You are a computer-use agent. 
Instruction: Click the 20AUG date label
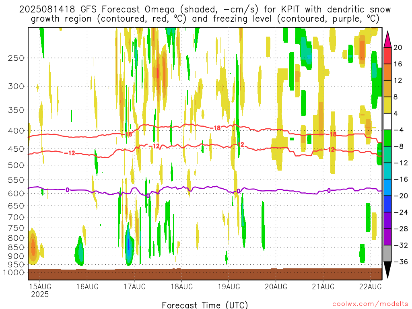pos(276,286)
